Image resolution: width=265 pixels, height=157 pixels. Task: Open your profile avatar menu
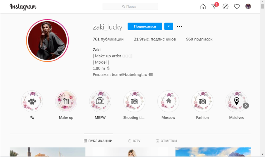[x=248, y=7]
